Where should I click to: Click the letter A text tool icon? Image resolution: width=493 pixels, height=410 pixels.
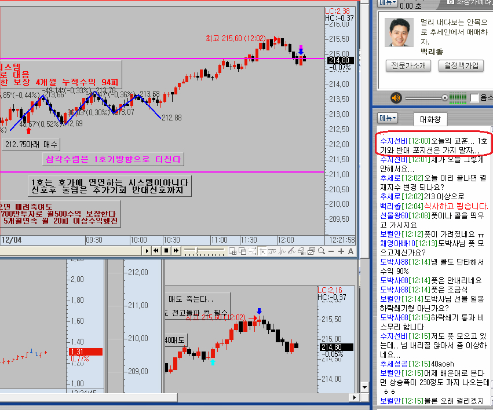click(350, 251)
